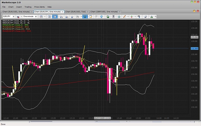
Task: Click the MVA(EUR/JPY.Close,13) legend
Action: click(x=16, y=29)
